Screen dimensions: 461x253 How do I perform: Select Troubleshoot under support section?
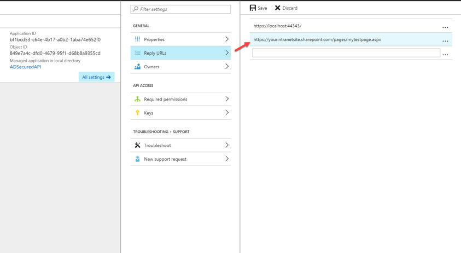[180, 145]
